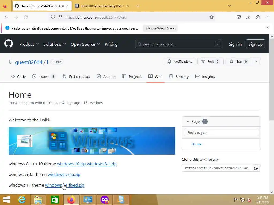The image size is (274, 205).
Task: Open the Action Center flag tray icon
Action: pyautogui.click(x=236, y=200)
